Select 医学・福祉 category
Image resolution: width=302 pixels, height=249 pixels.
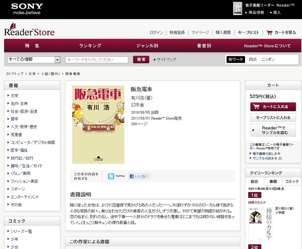point(19,150)
